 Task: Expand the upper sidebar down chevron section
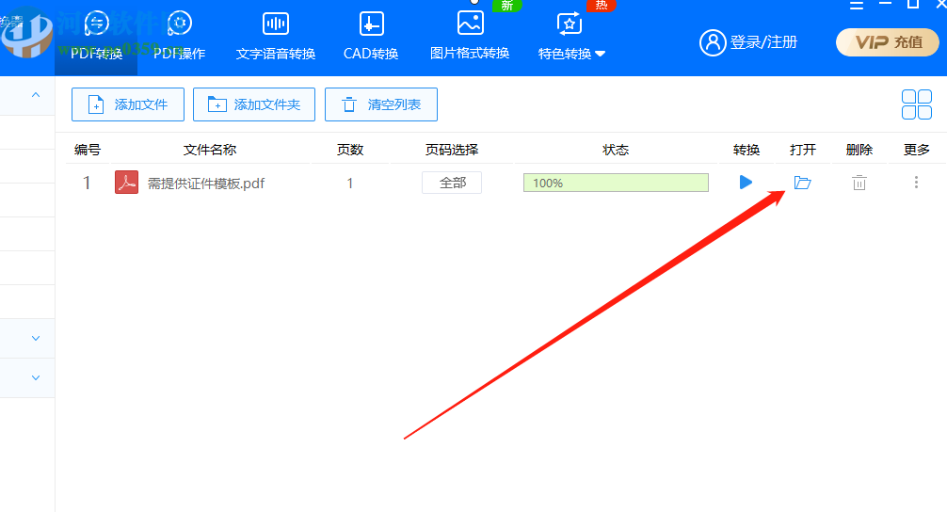point(36,339)
